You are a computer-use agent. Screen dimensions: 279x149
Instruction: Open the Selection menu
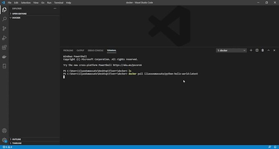pyautogui.click(x=26, y=3)
